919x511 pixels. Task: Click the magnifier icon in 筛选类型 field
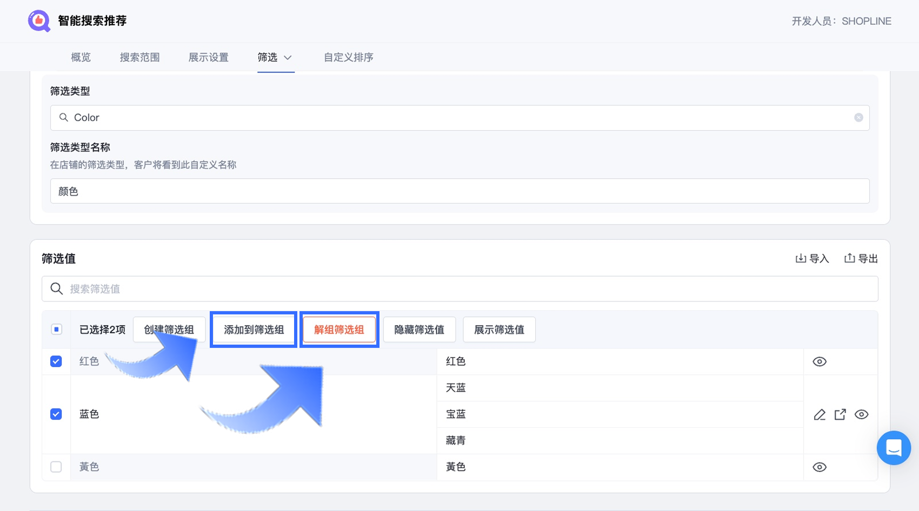click(x=64, y=117)
